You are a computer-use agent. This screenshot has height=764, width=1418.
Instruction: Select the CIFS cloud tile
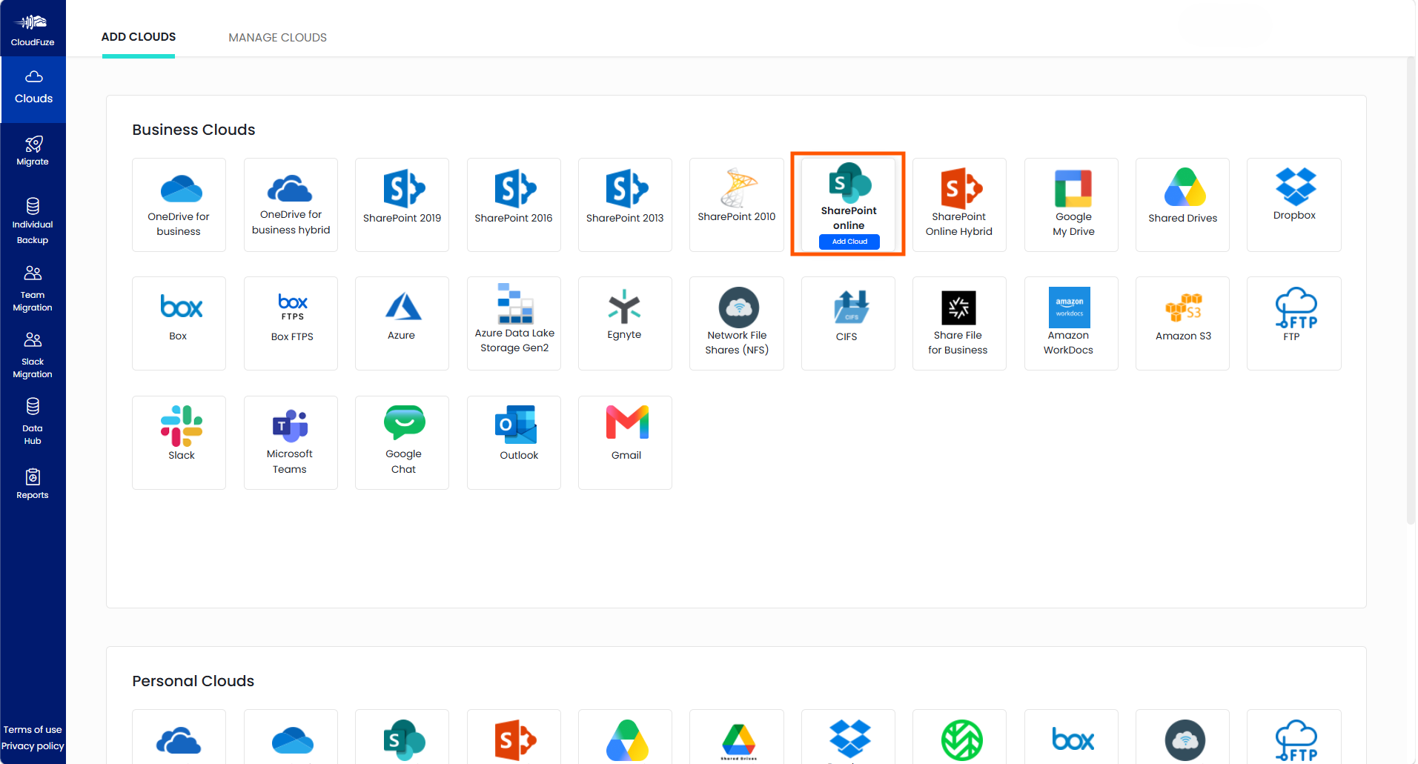pyautogui.click(x=848, y=323)
